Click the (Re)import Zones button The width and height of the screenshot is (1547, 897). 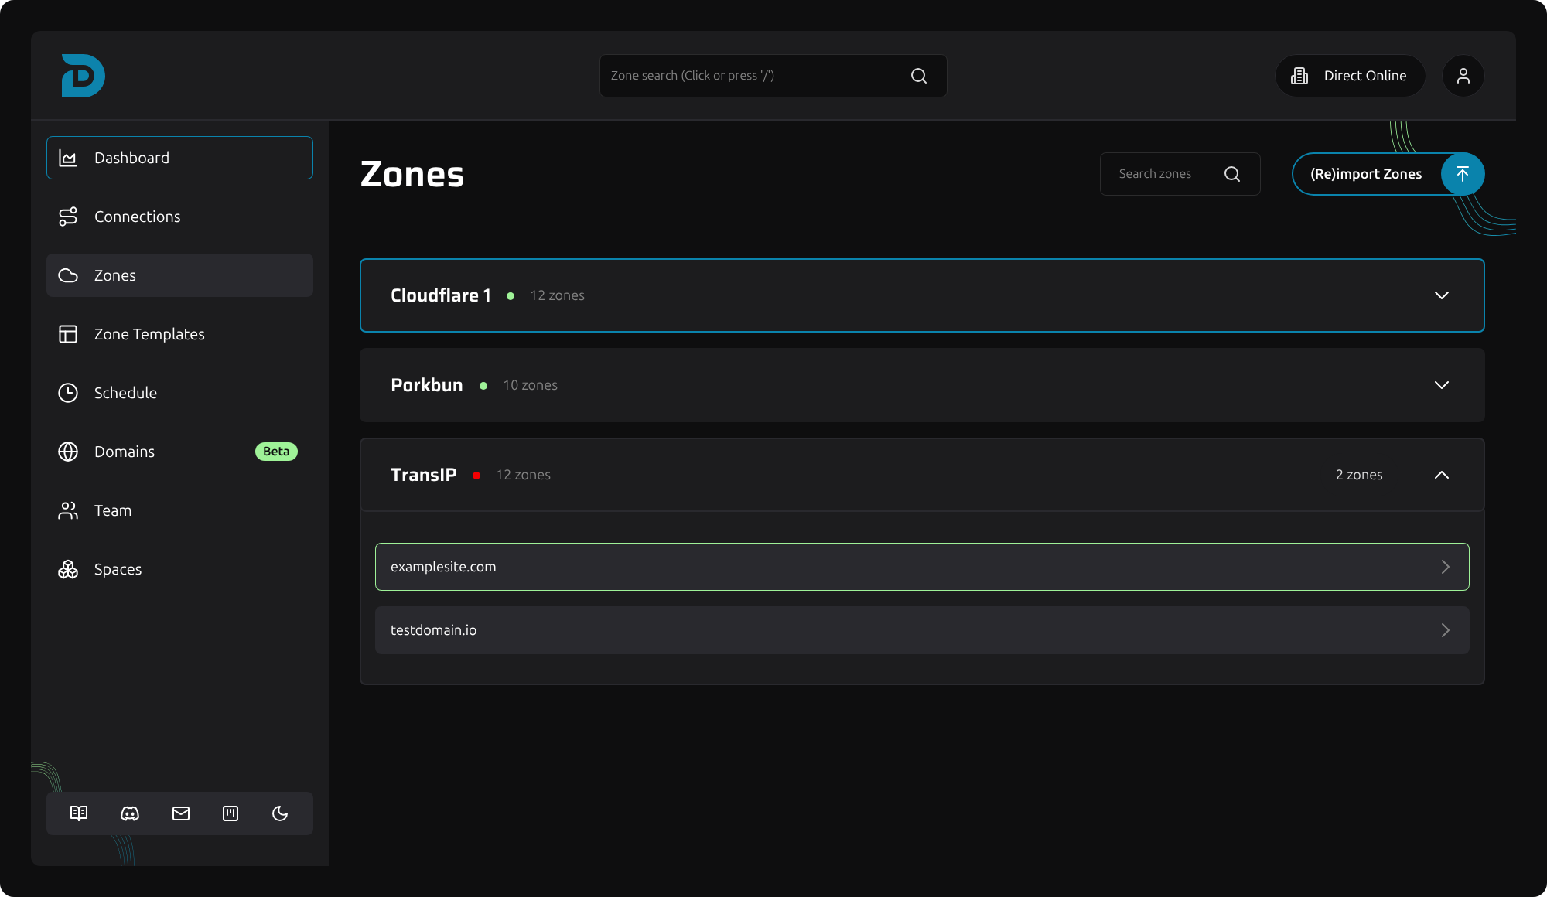pos(1388,174)
